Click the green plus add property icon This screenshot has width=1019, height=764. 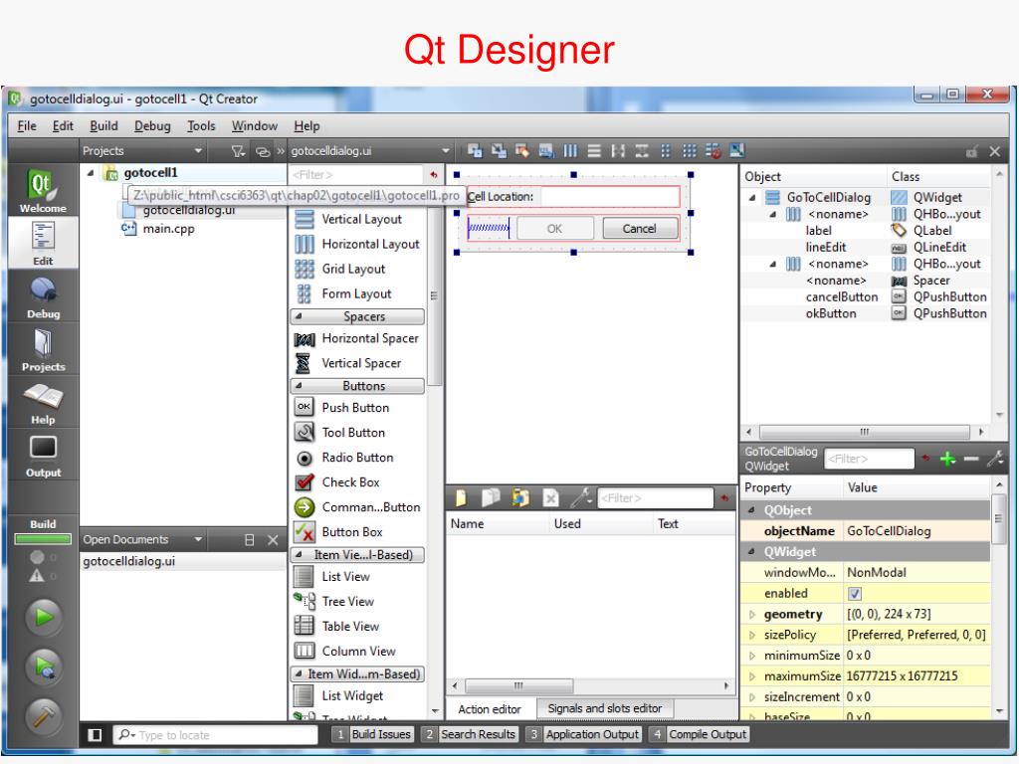[x=947, y=459]
